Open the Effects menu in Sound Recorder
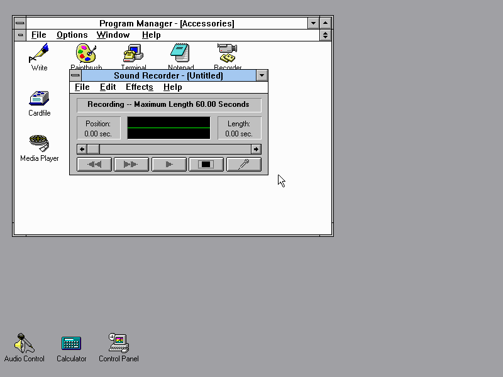Image resolution: width=503 pixels, height=377 pixels. (139, 87)
